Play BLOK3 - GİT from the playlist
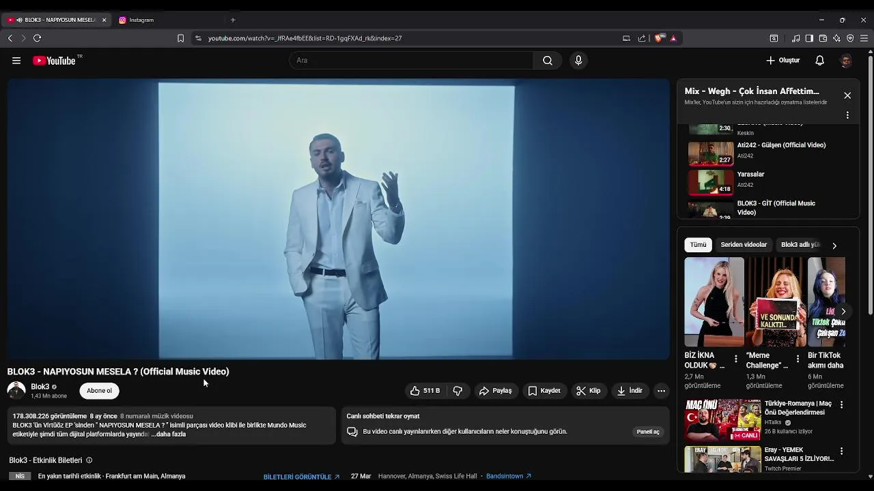Screen dimensions: 874x491 click(768, 209)
